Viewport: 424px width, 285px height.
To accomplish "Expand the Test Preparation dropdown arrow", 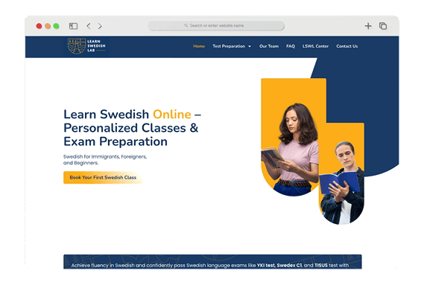I will [250, 46].
